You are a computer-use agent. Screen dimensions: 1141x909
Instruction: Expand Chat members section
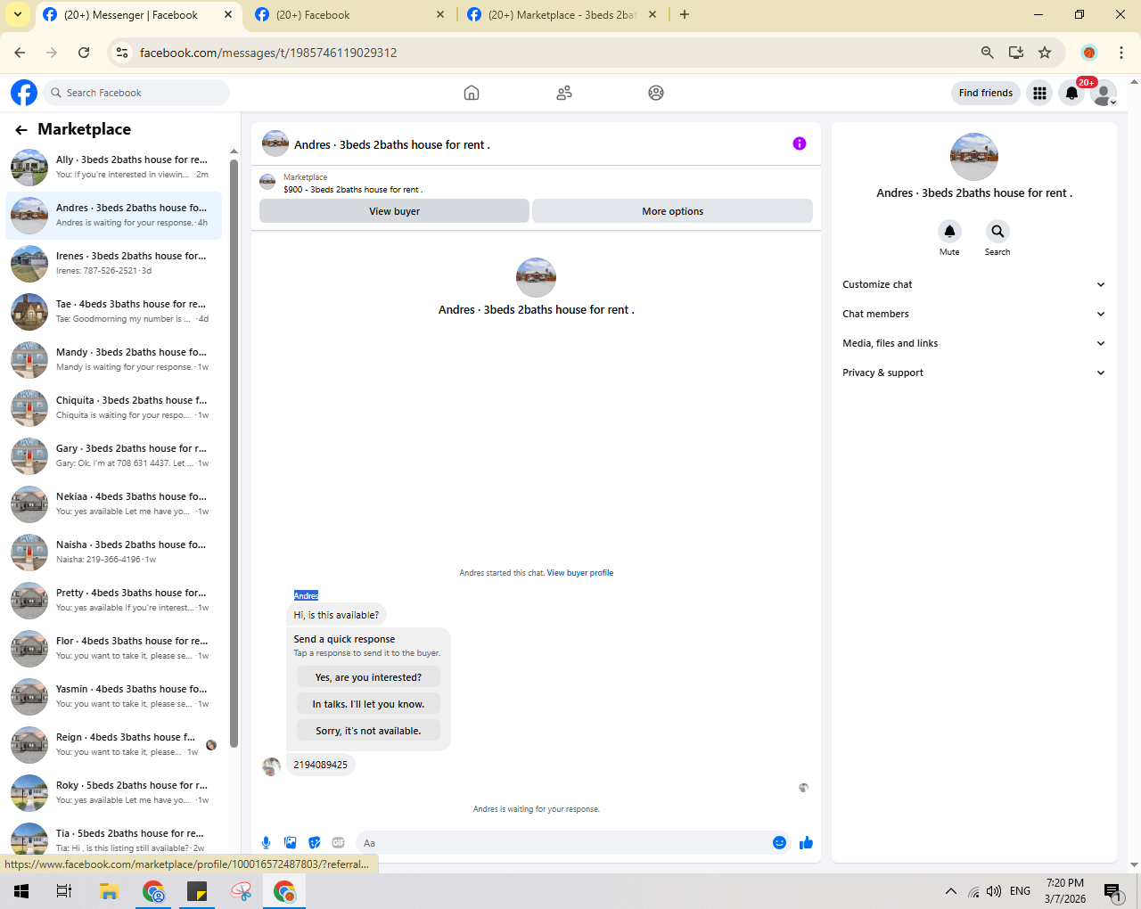[973, 314]
